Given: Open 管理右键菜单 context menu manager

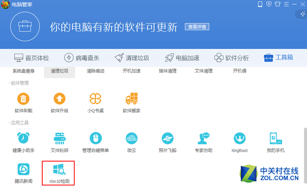Looking at the screenshot, I should 95,142.
